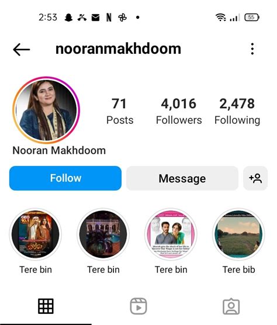277x325 pixels.
Task: Follow the nooranmakhdoom account
Action: click(65, 178)
